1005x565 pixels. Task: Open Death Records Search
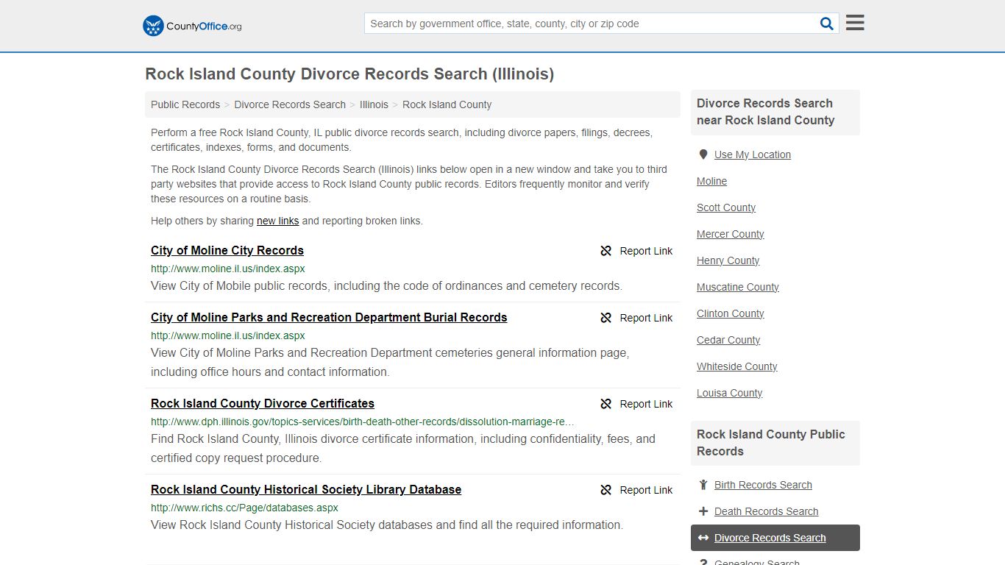[766, 511]
